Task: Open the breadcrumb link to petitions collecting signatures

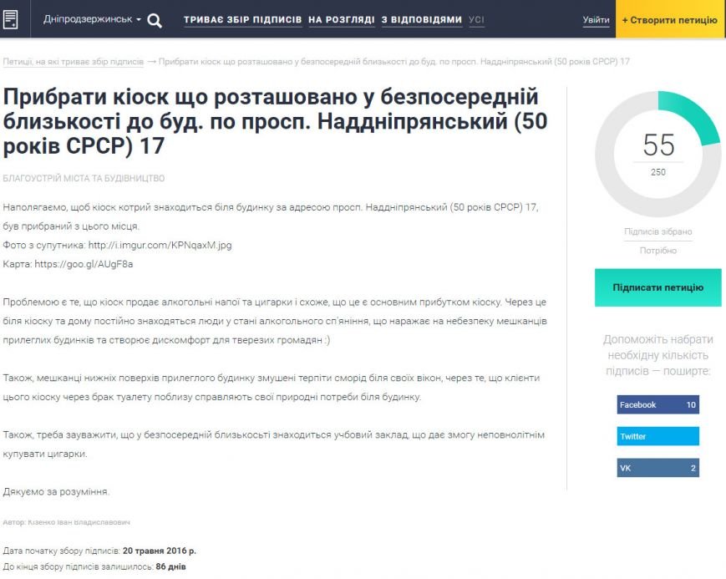Action: [x=74, y=62]
